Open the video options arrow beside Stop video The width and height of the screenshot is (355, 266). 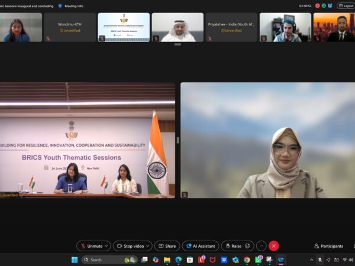tap(148, 246)
